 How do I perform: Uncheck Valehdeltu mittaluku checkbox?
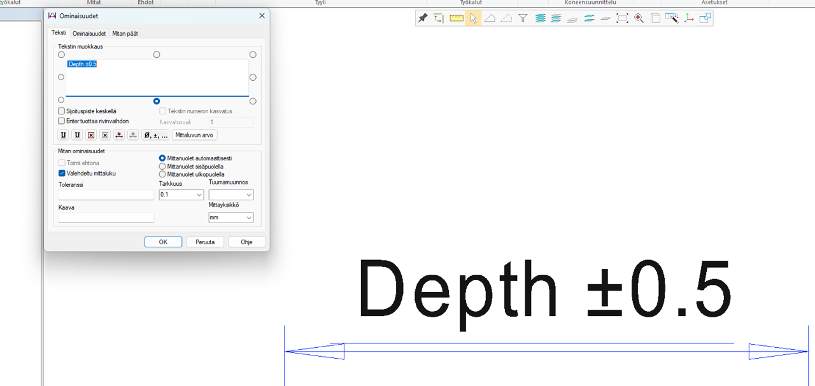click(62, 173)
